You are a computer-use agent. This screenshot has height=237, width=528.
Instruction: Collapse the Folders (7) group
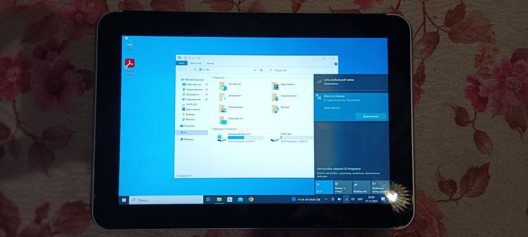click(212, 77)
